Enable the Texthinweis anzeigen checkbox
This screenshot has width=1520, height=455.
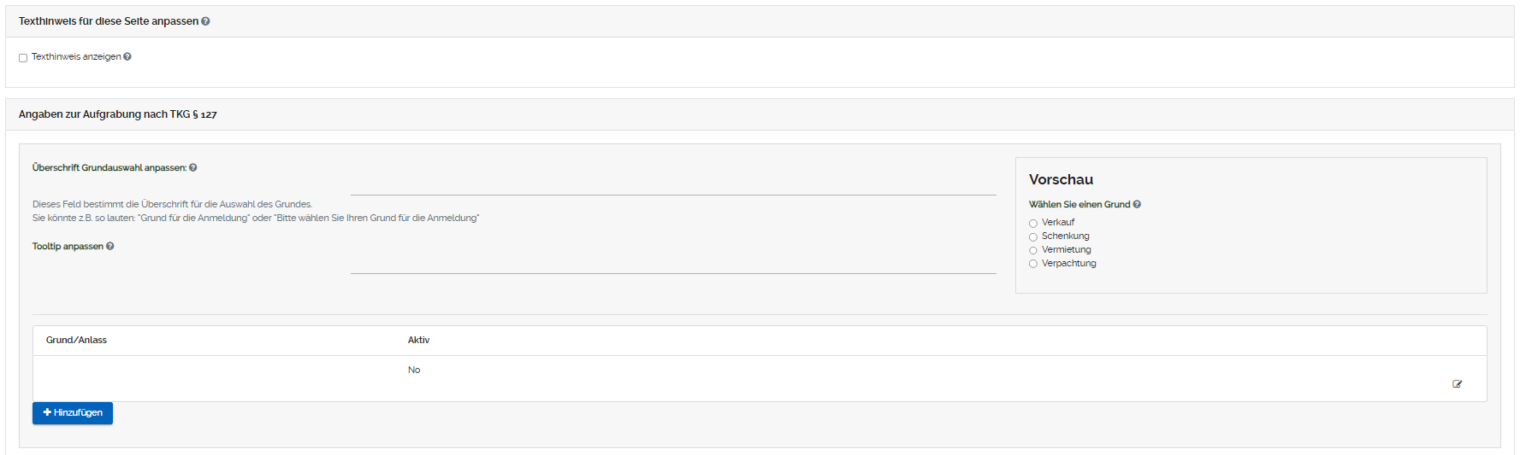23,58
